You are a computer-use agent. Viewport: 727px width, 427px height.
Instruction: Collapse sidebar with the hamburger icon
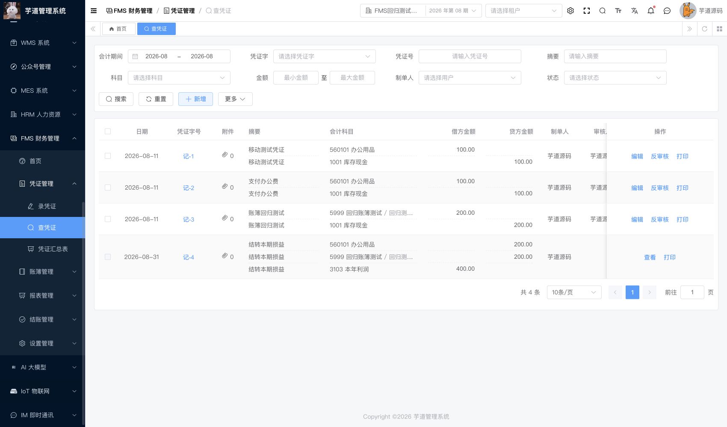(x=94, y=11)
